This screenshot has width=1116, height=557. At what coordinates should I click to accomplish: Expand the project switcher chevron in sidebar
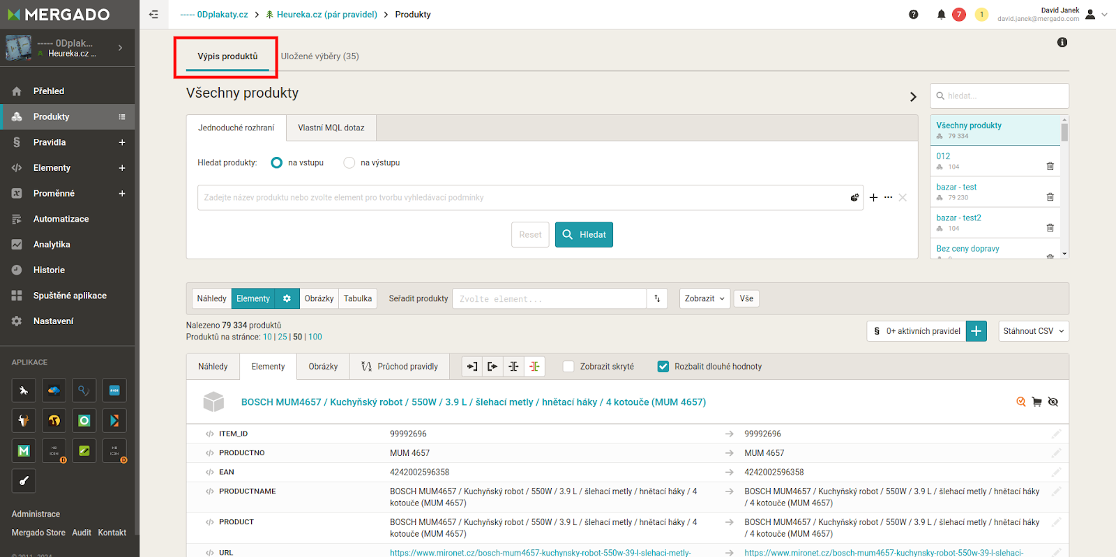coord(120,48)
